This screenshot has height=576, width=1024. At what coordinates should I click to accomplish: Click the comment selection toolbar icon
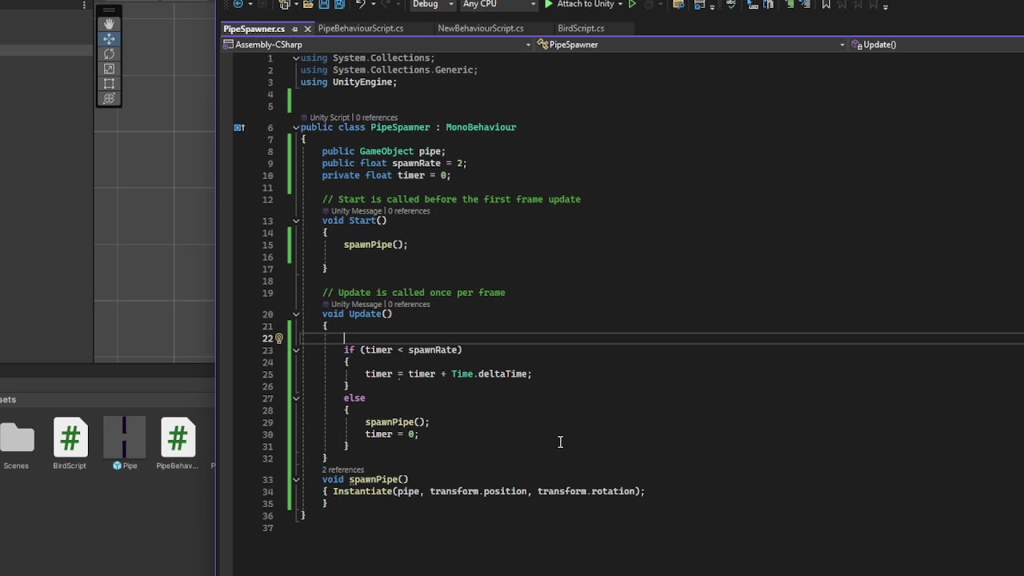790,4
